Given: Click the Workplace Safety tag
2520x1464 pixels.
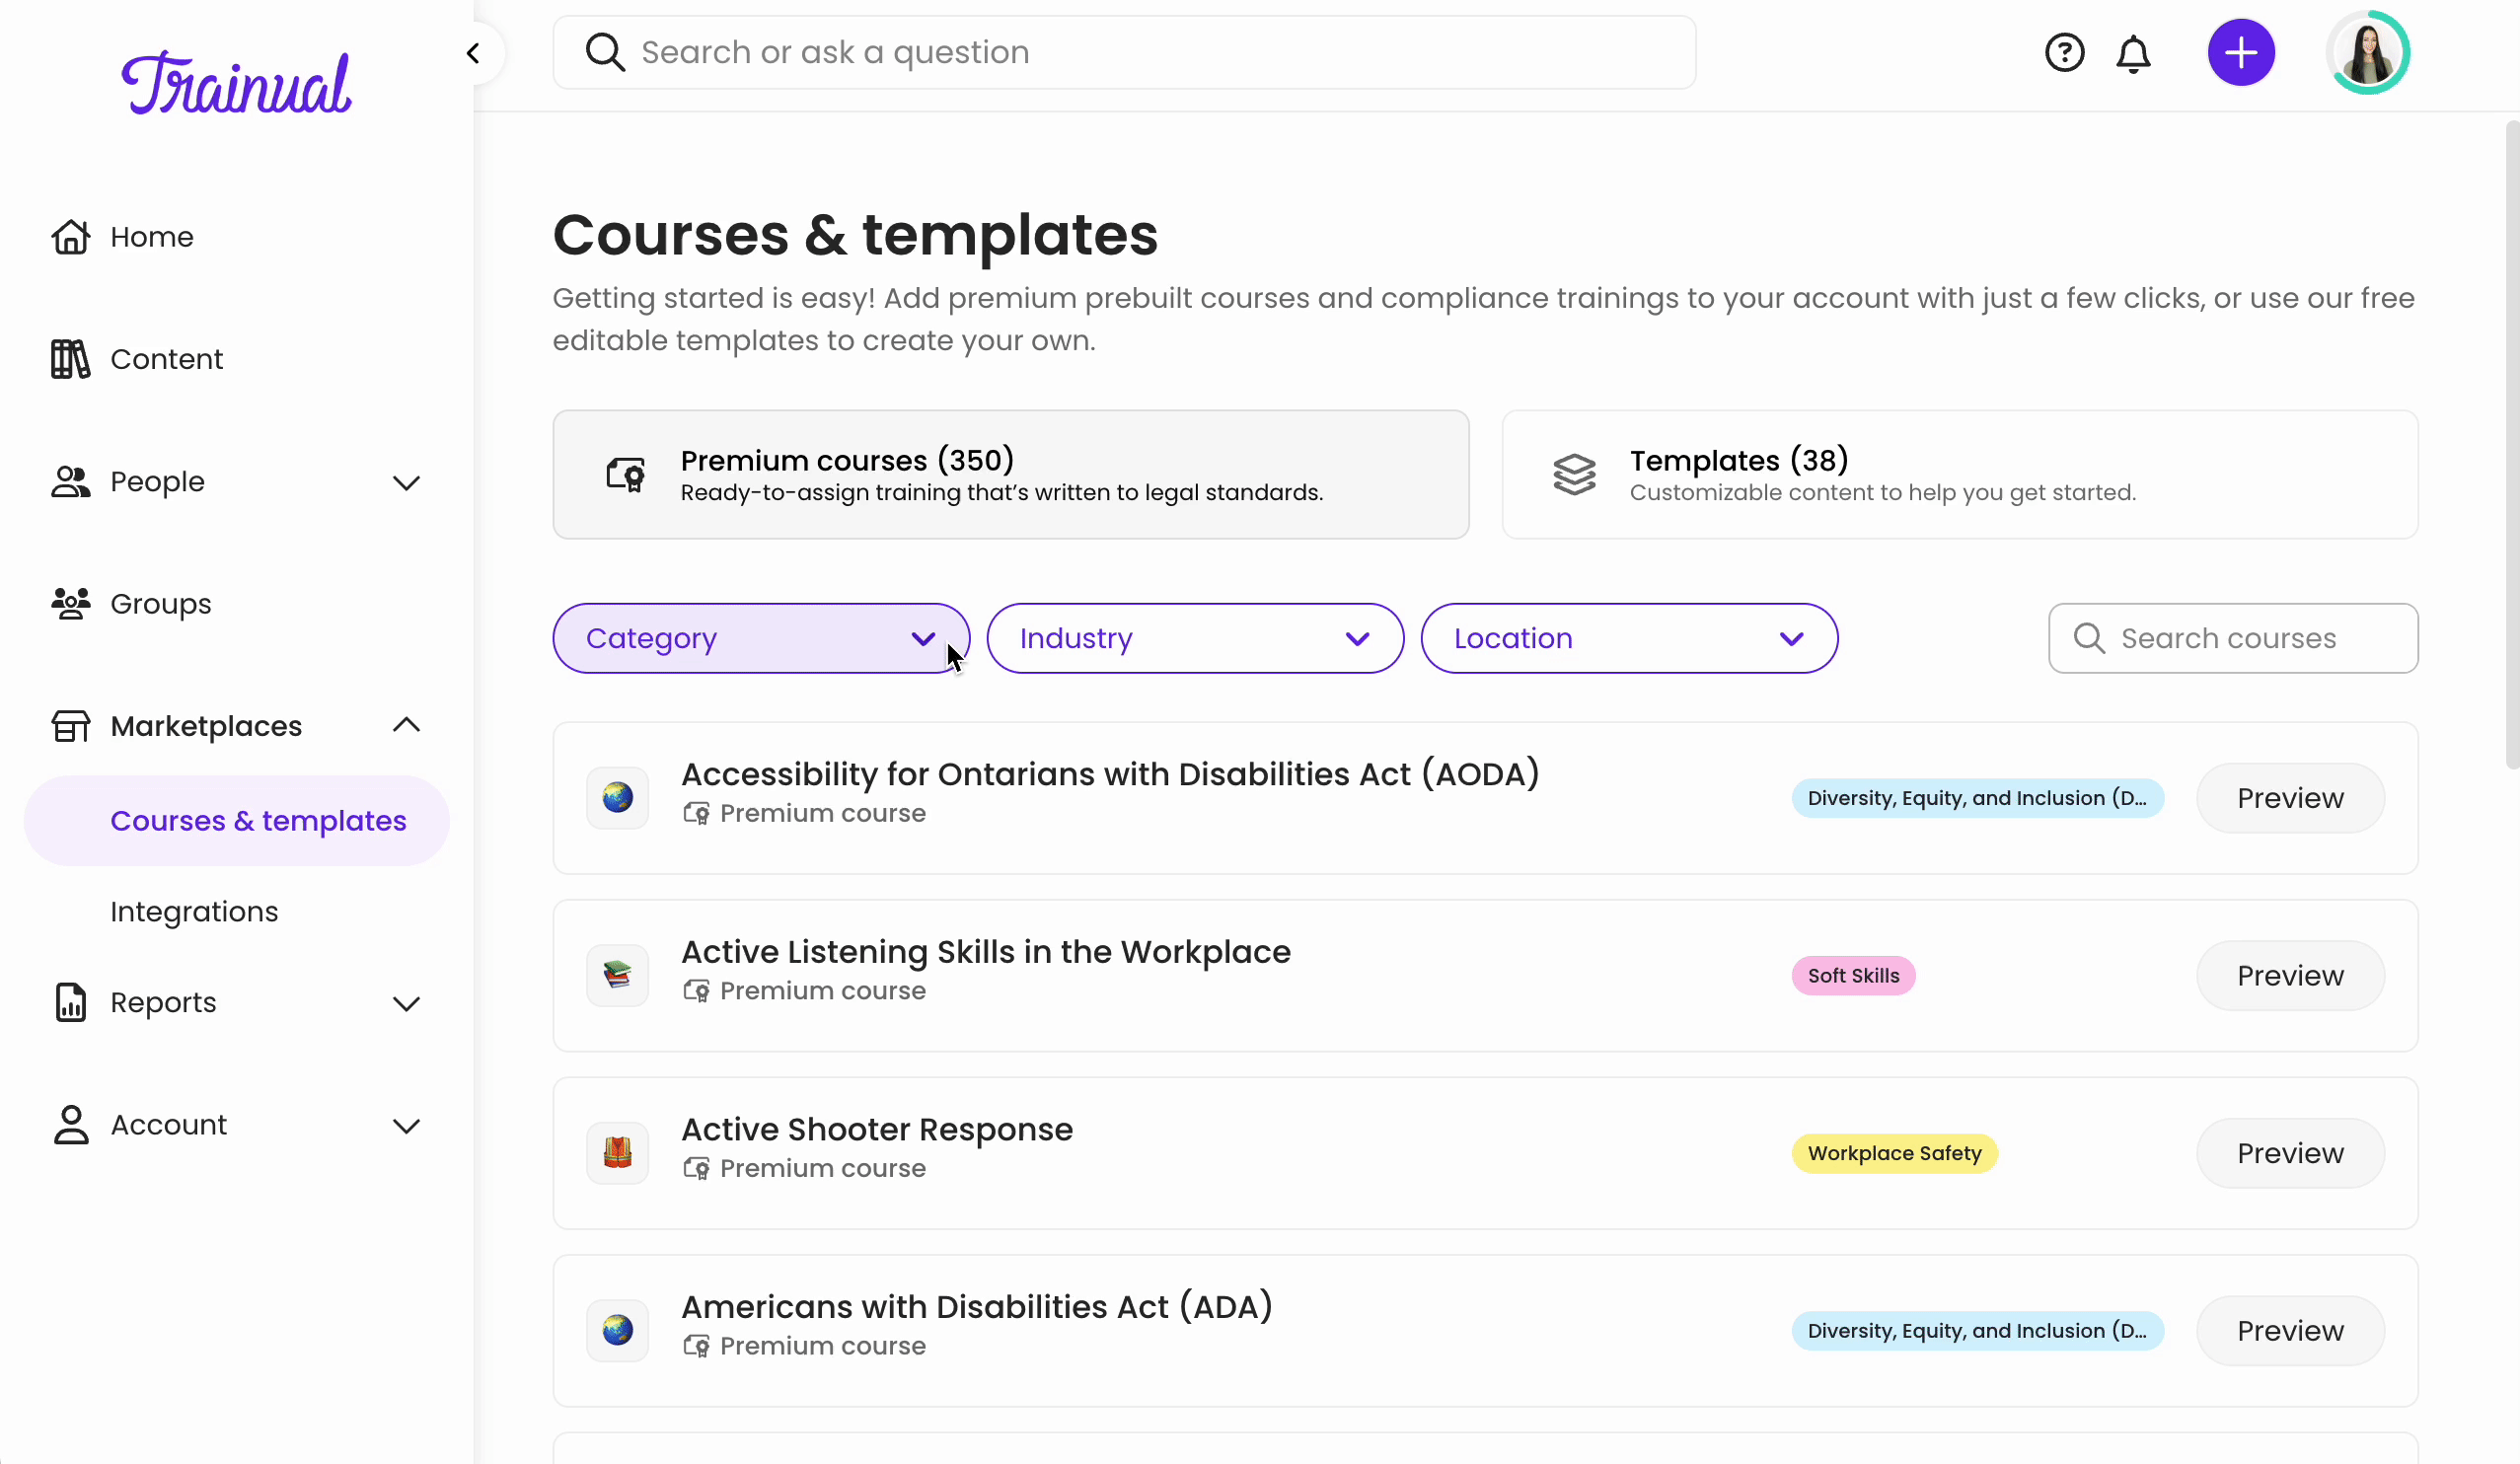Looking at the screenshot, I should pyautogui.click(x=1894, y=1153).
